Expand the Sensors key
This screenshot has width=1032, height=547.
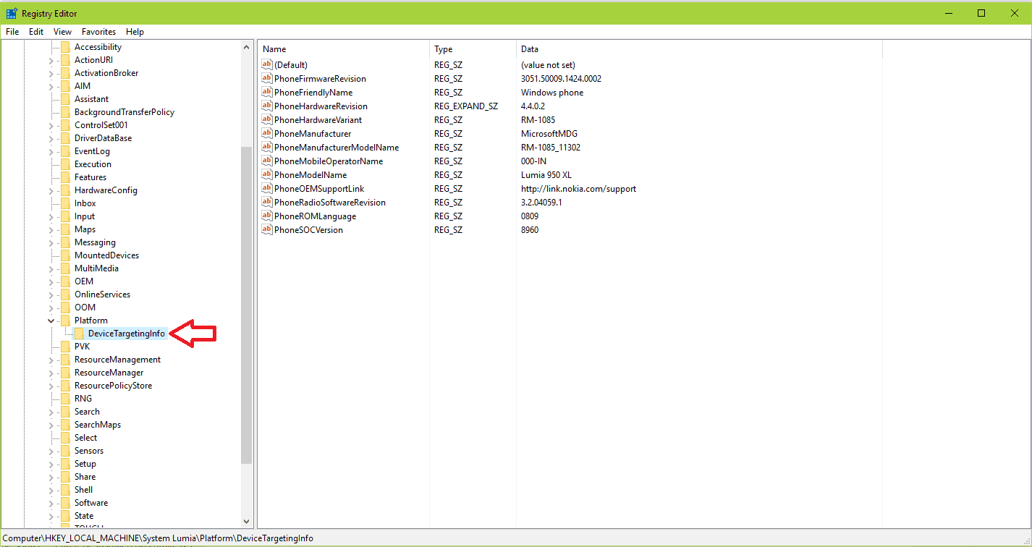click(51, 451)
